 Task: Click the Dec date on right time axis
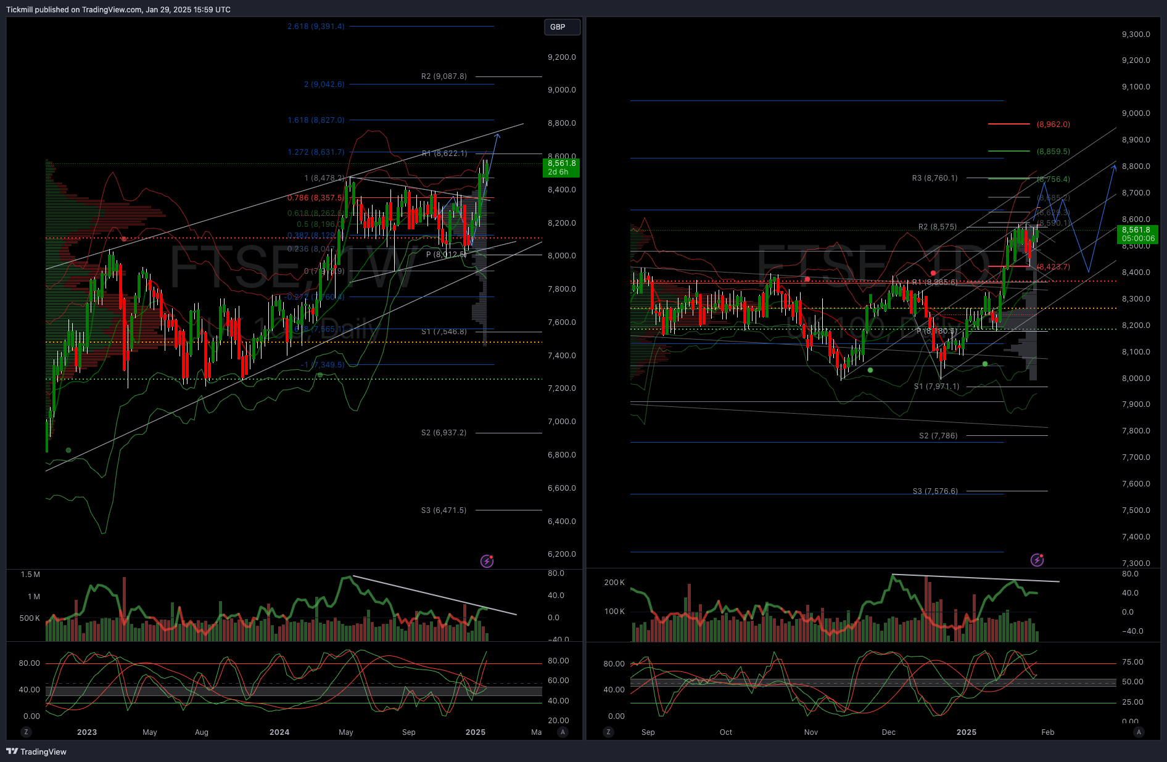[x=889, y=732]
